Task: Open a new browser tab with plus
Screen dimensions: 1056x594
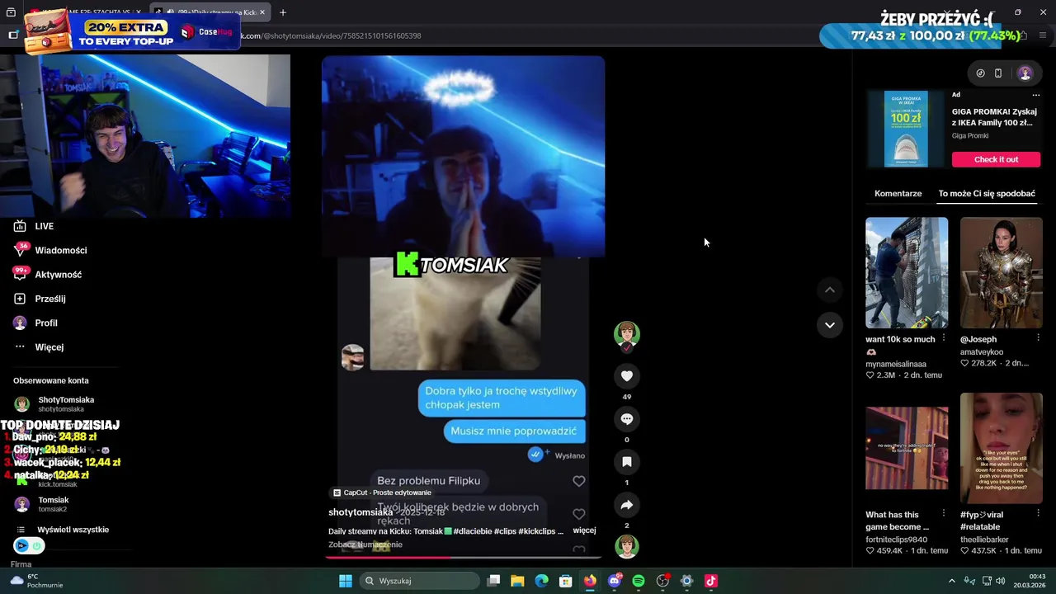Action: (283, 12)
